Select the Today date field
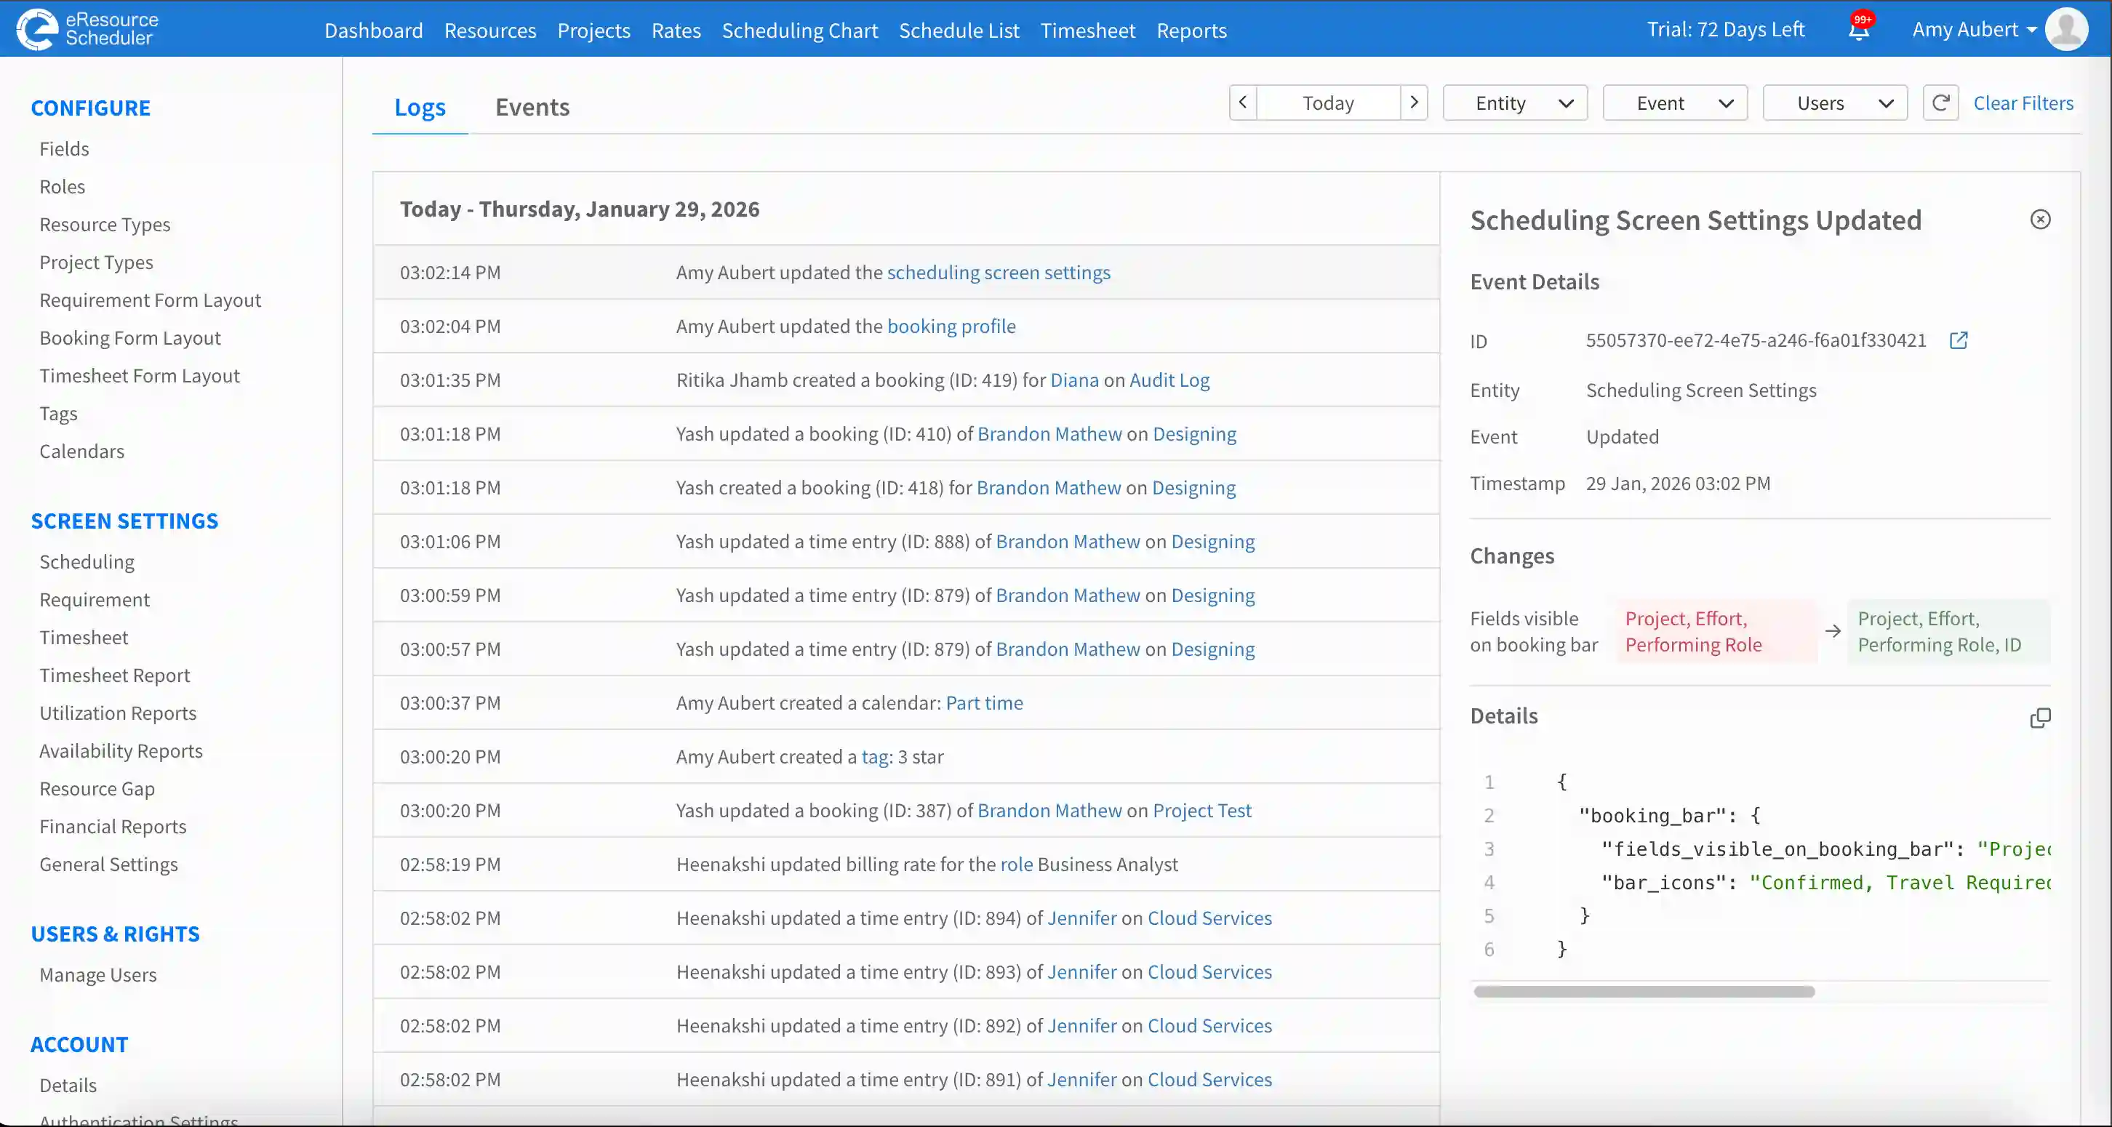 pyautogui.click(x=1327, y=103)
